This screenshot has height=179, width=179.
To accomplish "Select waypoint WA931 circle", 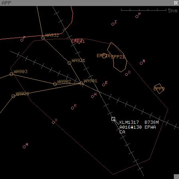I will click(x=69, y=63).
